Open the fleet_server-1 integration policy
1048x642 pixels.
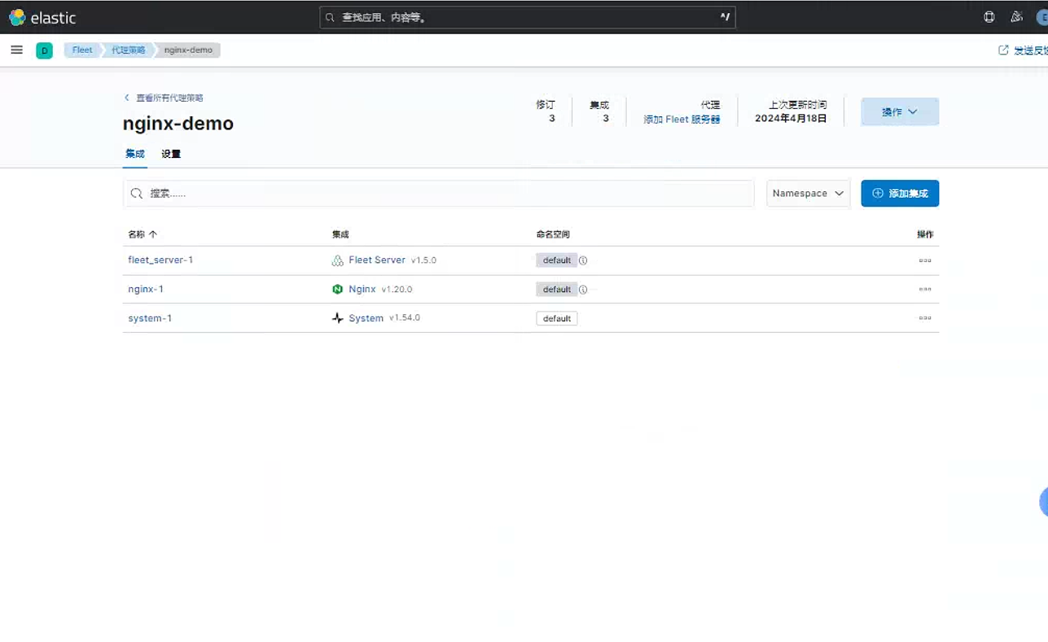point(160,260)
